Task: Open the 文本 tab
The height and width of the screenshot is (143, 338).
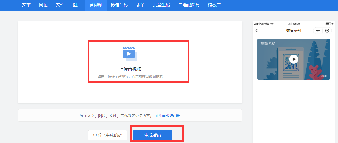Action: pos(26,5)
